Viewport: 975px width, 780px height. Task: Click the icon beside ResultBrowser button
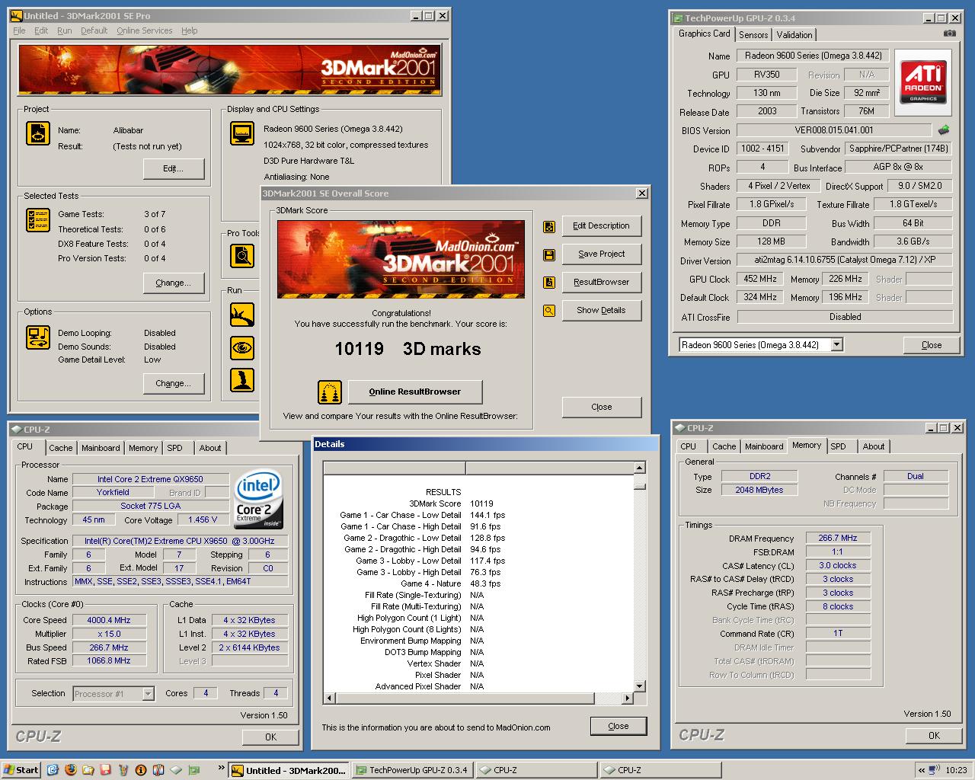click(x=548, y=283)
